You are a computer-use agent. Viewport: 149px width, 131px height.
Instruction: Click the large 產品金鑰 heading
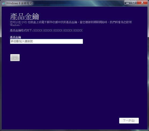coord(24,16)
